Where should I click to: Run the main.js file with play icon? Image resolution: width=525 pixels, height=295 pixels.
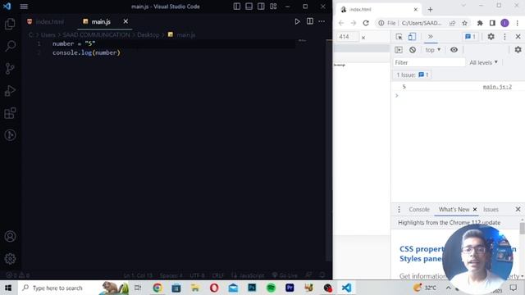click(x=297, y=21)
